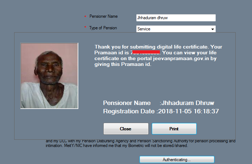The height and width of the screenshot is (164, 252).
Task: Select the Pensioner Name label in dialog
Action: pos(127,103)
